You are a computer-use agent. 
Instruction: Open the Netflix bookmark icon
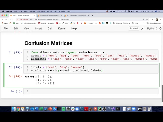click(77, 23)
